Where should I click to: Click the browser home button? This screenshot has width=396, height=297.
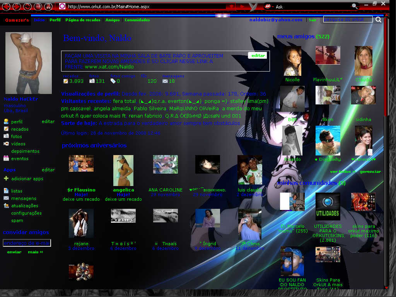tap(48, 6)
